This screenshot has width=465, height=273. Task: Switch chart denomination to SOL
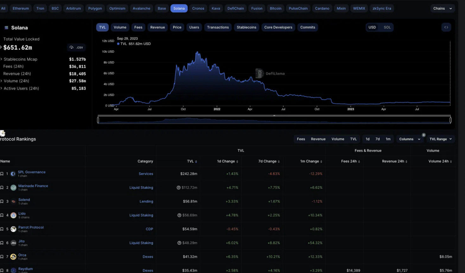387,27
